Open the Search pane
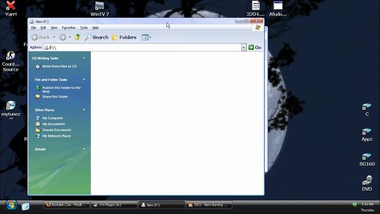380x214 pixels. click(x=96, y=37)
